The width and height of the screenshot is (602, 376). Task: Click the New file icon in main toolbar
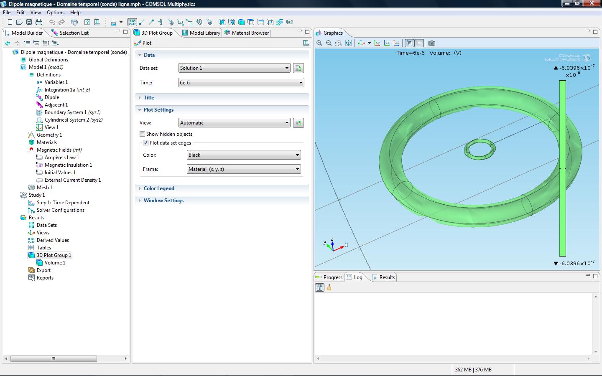click(x=10, y=22)
